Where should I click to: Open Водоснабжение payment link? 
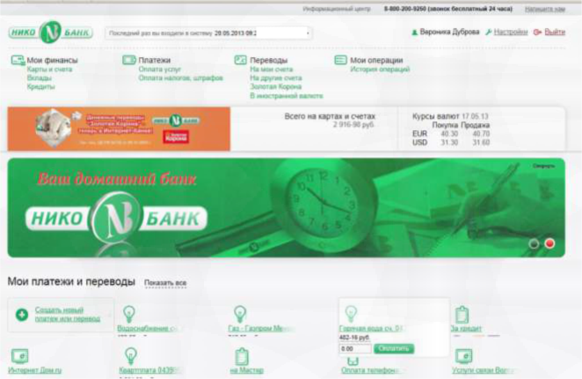(150, 328)
